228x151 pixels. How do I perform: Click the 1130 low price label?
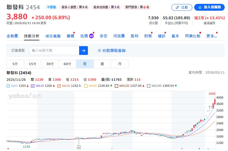tap(26, 147)
